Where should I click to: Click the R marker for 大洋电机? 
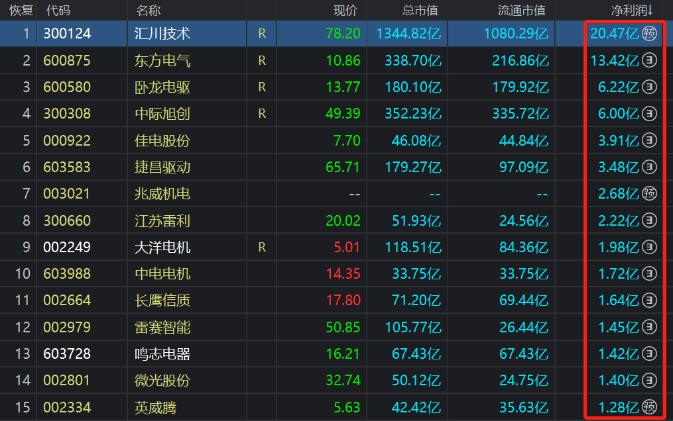click(262, 247)
